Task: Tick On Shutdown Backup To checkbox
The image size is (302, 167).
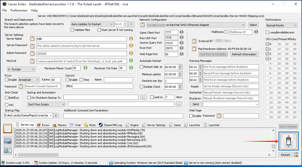Action: [29, 97]
